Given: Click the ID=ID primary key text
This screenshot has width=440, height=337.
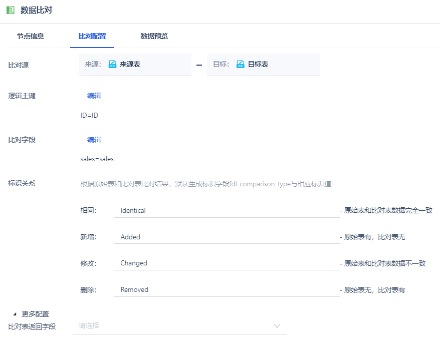Looking at the screenshot, I should [89, 115].
